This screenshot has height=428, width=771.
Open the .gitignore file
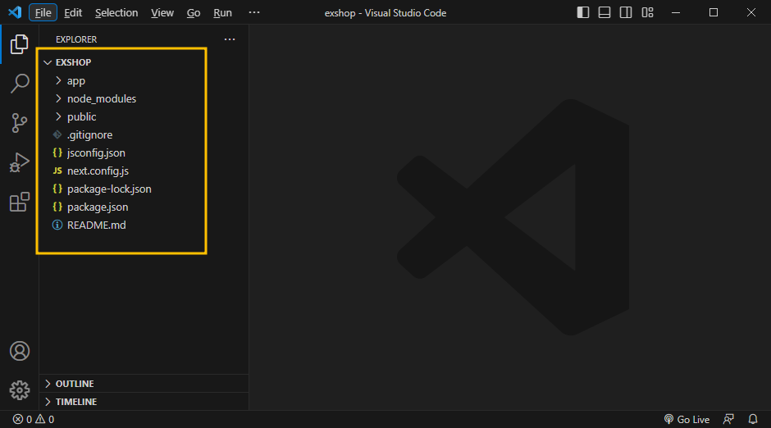click(x=144, y=134)
